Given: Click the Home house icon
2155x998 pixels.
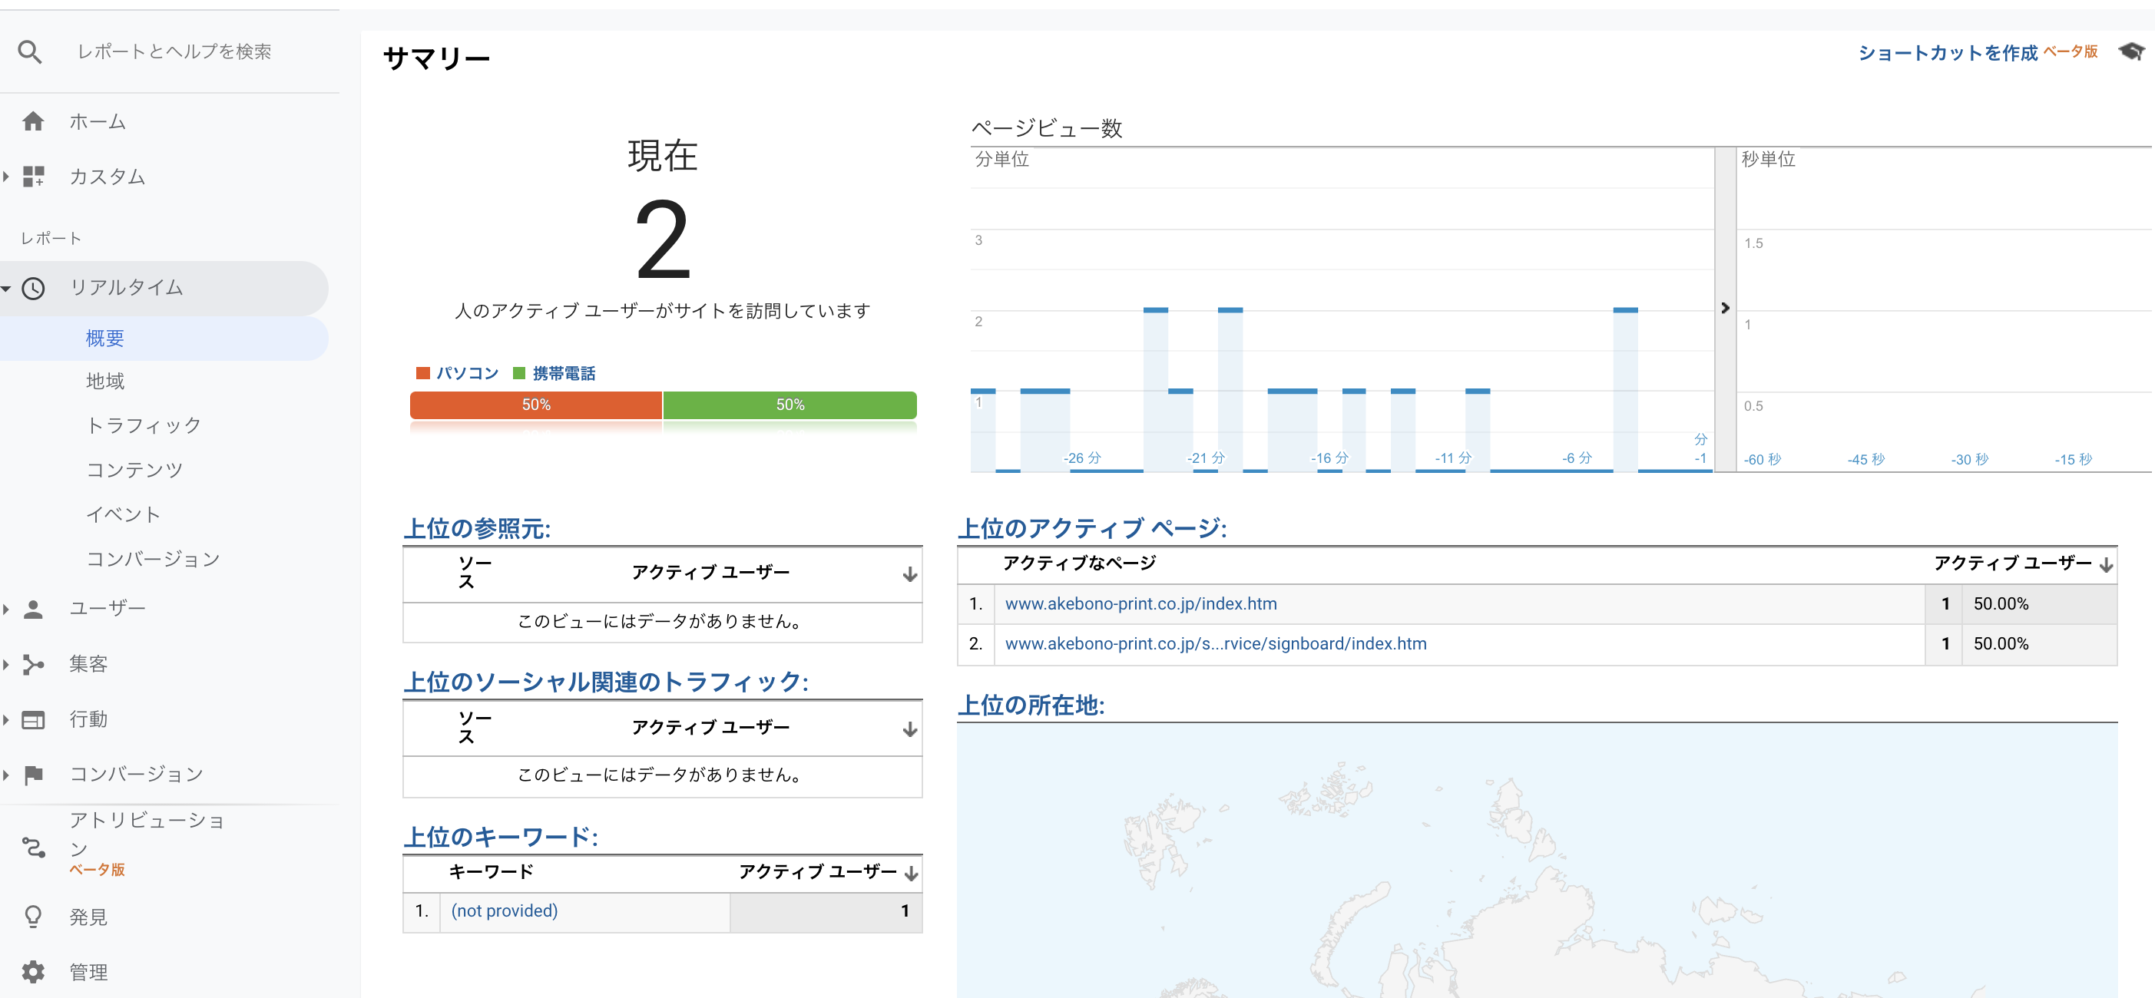Looking at the screenshot, I should click(32, 122).
